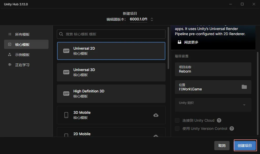Open folder browser for project location
This screenshot has height=154, width=260.
pos(244,87)
